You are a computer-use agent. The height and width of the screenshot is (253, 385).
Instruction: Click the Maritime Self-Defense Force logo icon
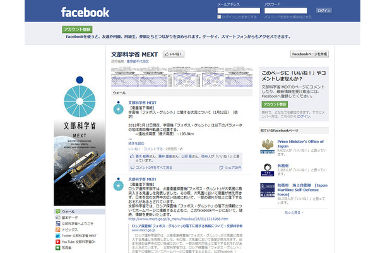(x=267, y=190)
